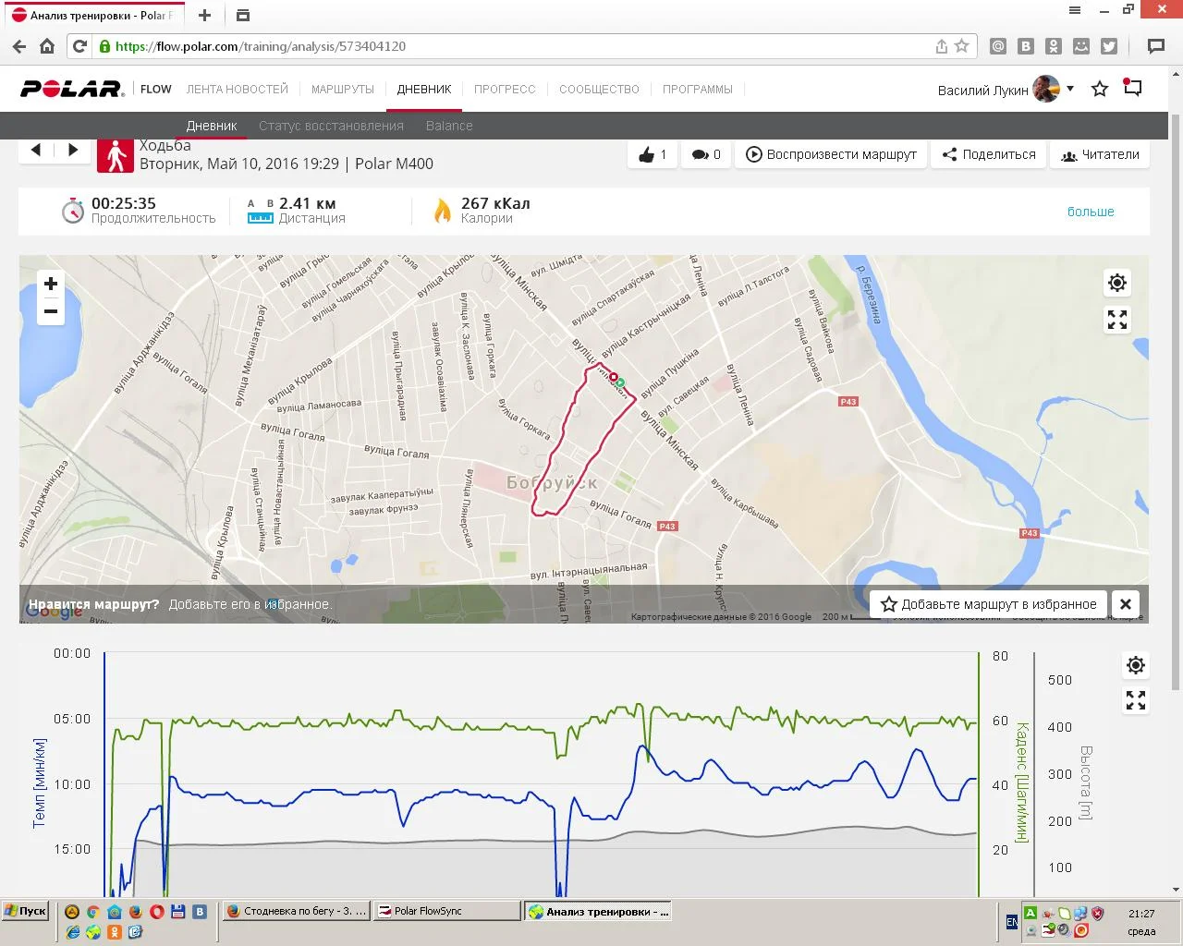The height and width of the screenshot is (946, 1183).
Task: Open Василий Лукин profile link
Action: (x=982, y=90)
